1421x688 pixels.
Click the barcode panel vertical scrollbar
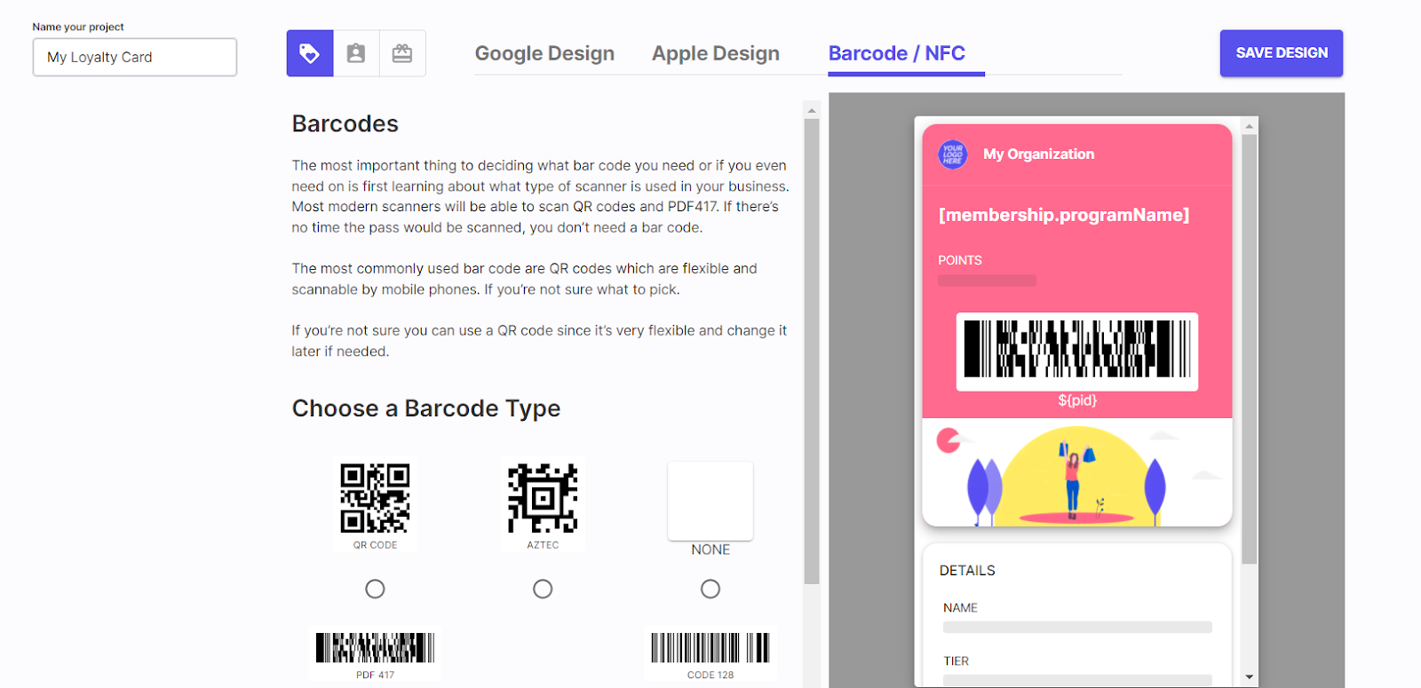811,352
